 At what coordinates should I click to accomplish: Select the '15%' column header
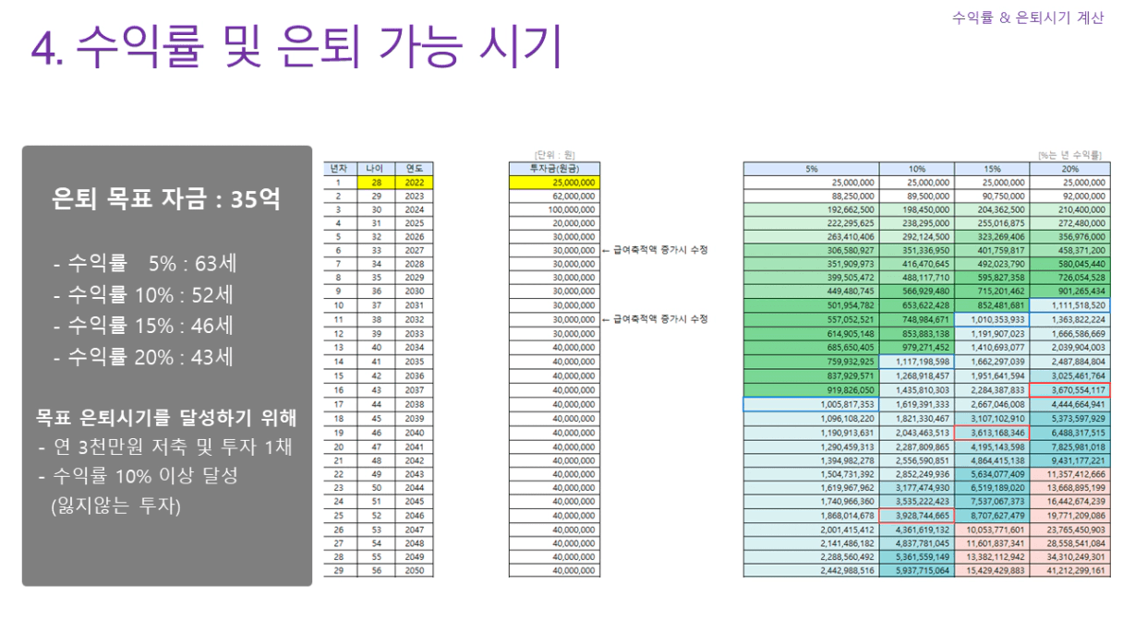(992, 169)
